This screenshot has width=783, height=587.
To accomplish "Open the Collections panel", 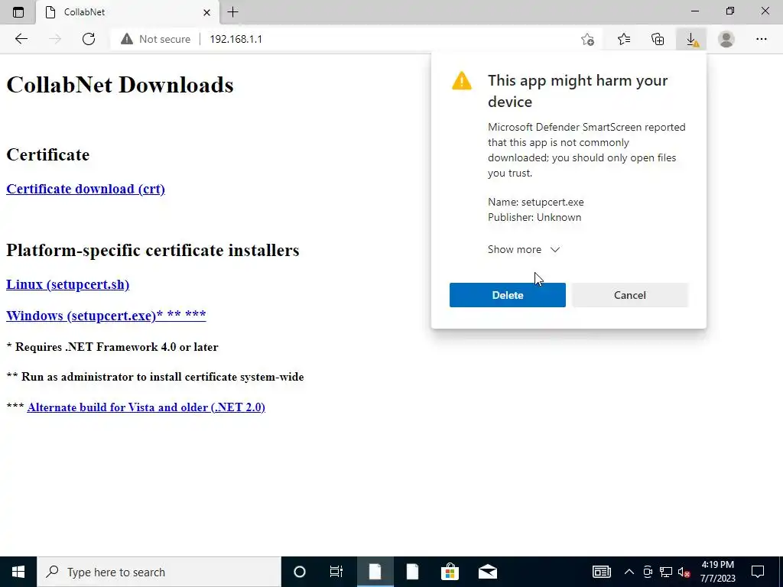I will [658, 39].
